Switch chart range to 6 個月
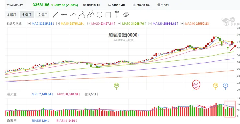 [x=27, y=15]
